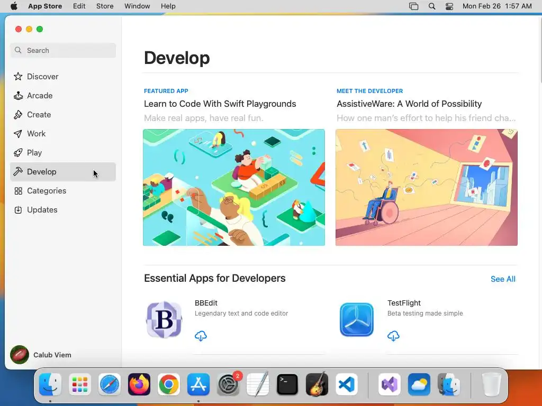Image resolution: width=542 pixels, height=406 pixels.
Task: Open System Settings from the Dock
Action: [x=228, y=384]
